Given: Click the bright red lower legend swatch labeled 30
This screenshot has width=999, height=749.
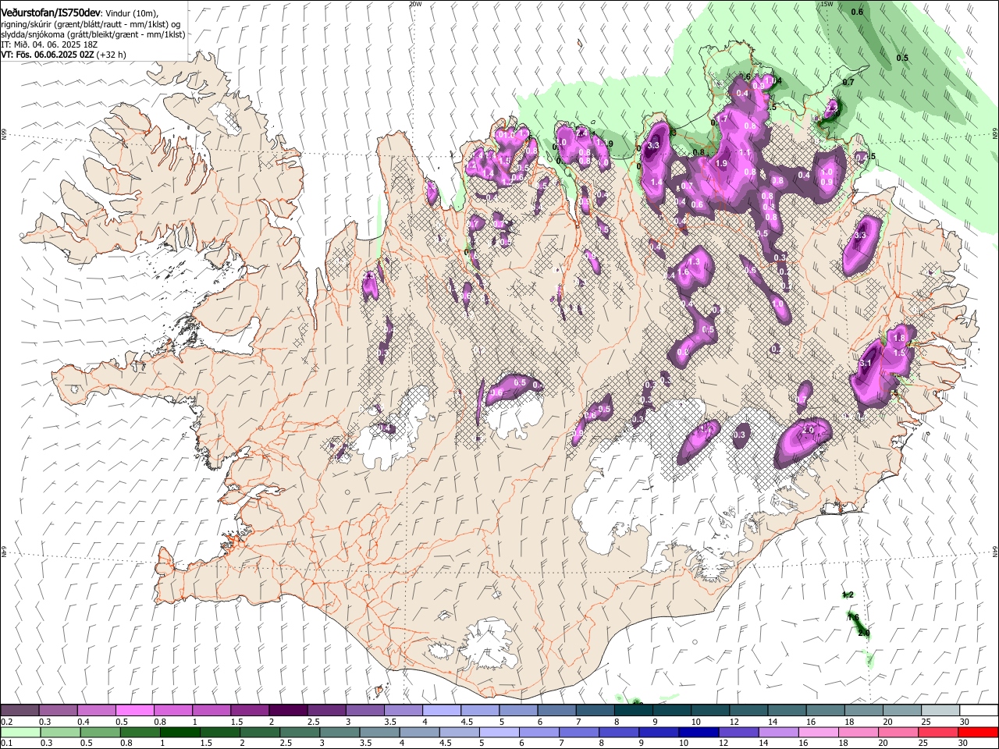Looking at the screenshot, I should tap(979, 732).
